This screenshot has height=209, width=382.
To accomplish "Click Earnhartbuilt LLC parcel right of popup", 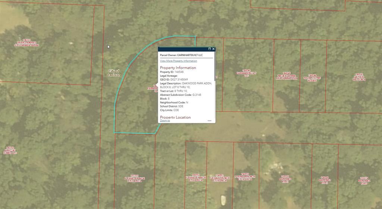I will [246, 73].
